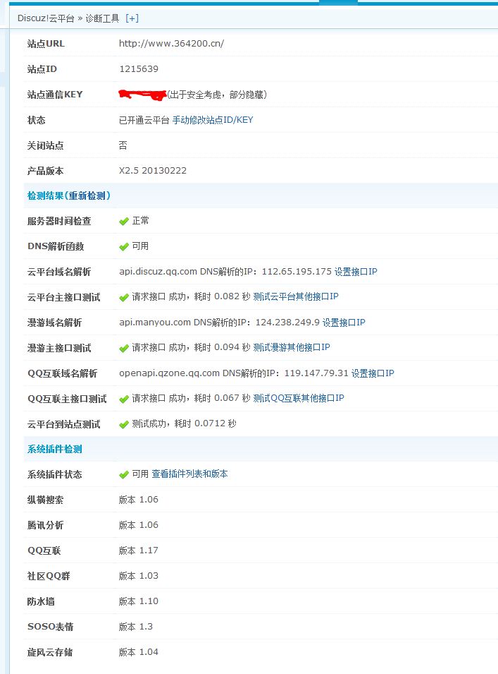Click 重新检测 in 检测结果 header
This screenshot has width=498, height=674.
click(x=87, y=196)
